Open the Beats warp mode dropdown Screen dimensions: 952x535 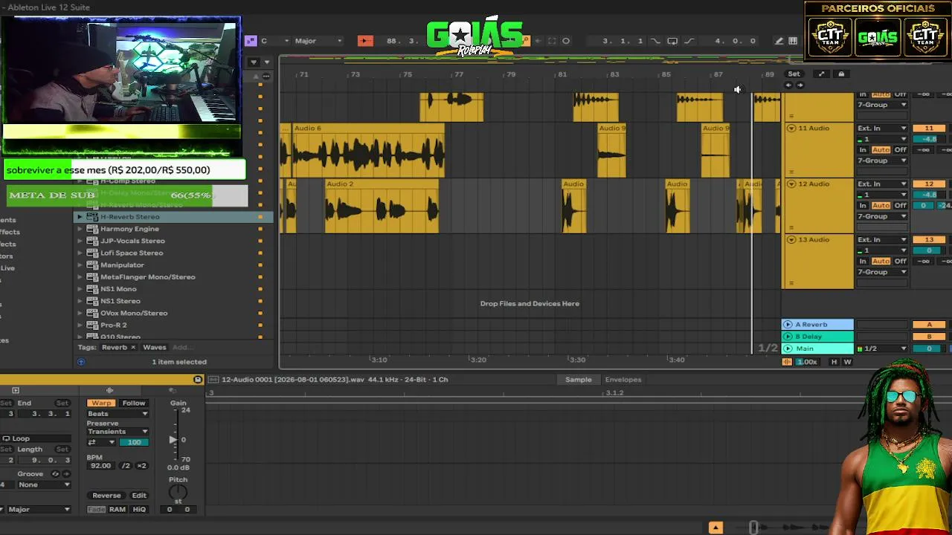pyautogui.click(x=118, y=414)
